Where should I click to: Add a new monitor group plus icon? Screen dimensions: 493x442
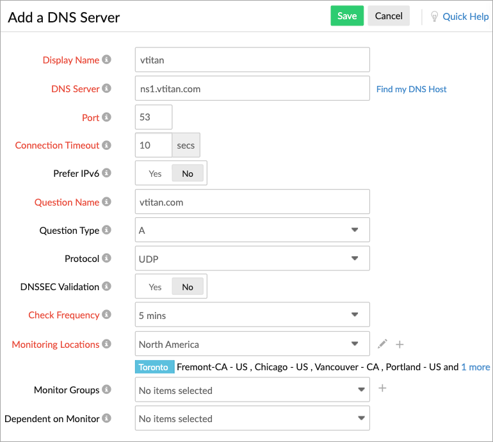382,388
